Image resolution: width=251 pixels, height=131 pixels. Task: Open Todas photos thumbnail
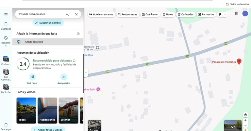tap(26, 111)
